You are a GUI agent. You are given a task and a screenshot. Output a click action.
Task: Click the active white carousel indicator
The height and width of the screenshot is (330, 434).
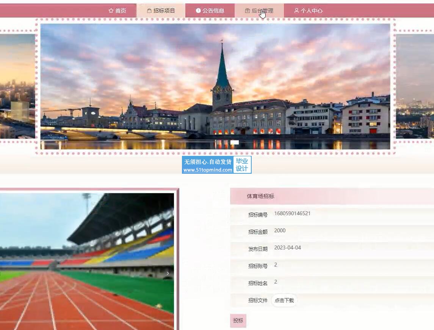[235, 143]
